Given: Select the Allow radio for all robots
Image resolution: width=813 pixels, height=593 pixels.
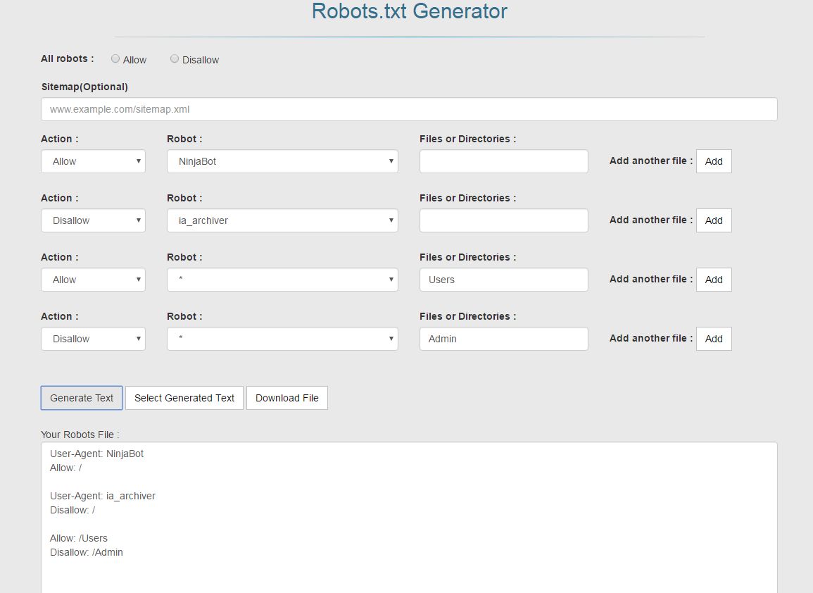Looking at the screenshot, I should coord(115,59).
